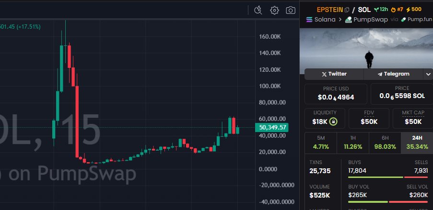Viewport: 433px width, 210px height.
Task: Click the TXNS 25,735 value
Action: coord(320,171)
